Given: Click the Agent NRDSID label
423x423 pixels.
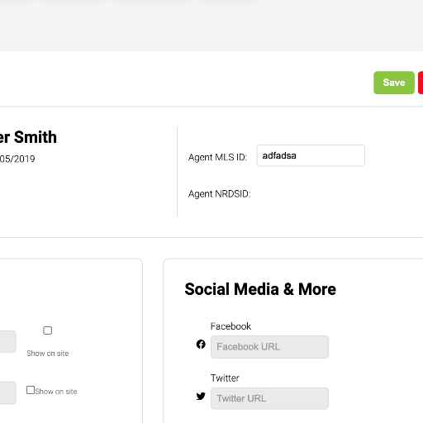Looking at the screenshot, I should click(219, 194).
